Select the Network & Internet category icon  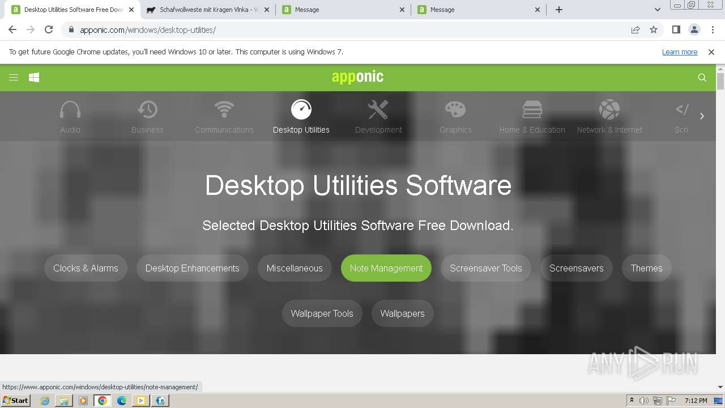(x=609, y=110)
